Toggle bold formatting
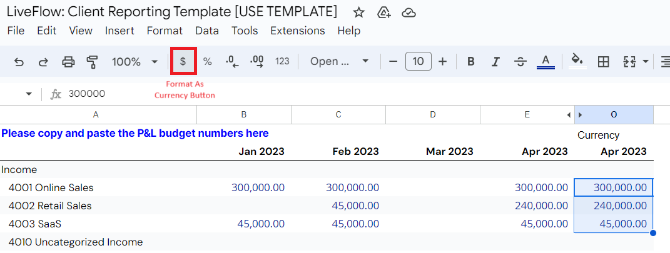Screen dimensions: 670x253 [x=471, y=62]
